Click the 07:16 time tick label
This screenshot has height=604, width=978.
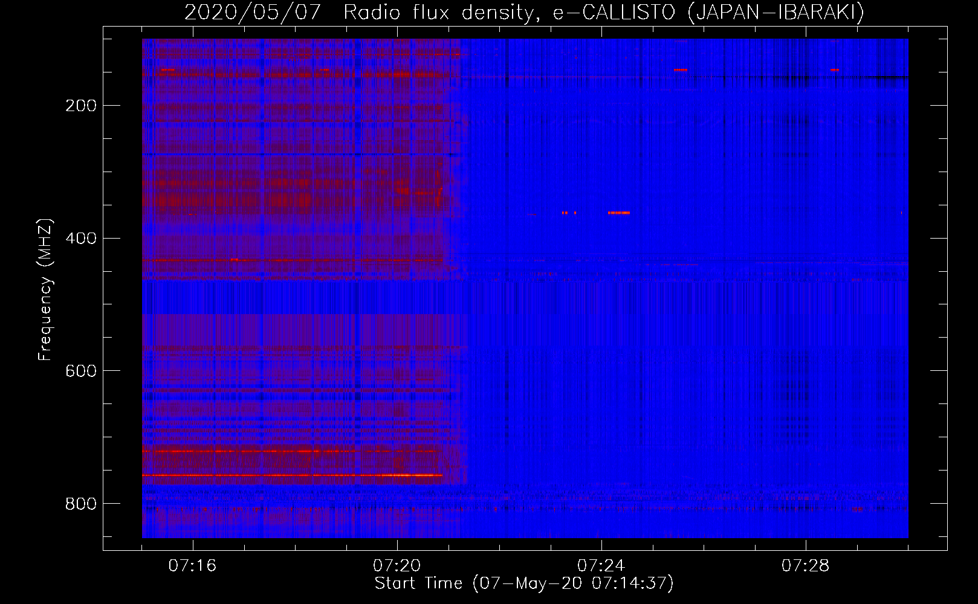[x=192, y=566]
